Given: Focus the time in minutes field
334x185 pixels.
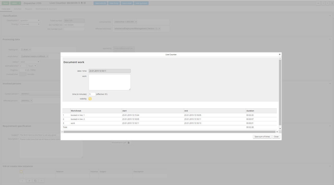Looking at the screenshot, I should [92, 94].
